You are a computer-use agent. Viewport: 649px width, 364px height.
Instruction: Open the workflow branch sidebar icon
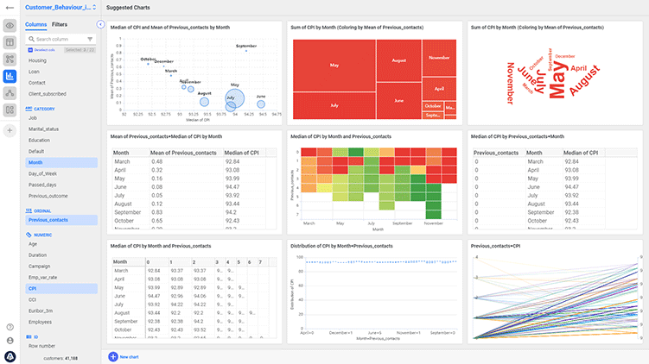point(10,59)
